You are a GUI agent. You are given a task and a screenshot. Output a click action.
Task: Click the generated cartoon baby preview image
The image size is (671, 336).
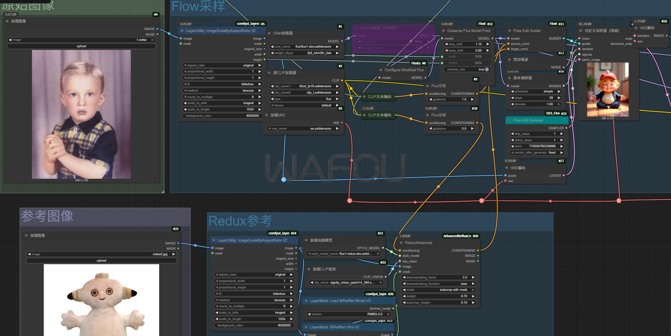608,90
